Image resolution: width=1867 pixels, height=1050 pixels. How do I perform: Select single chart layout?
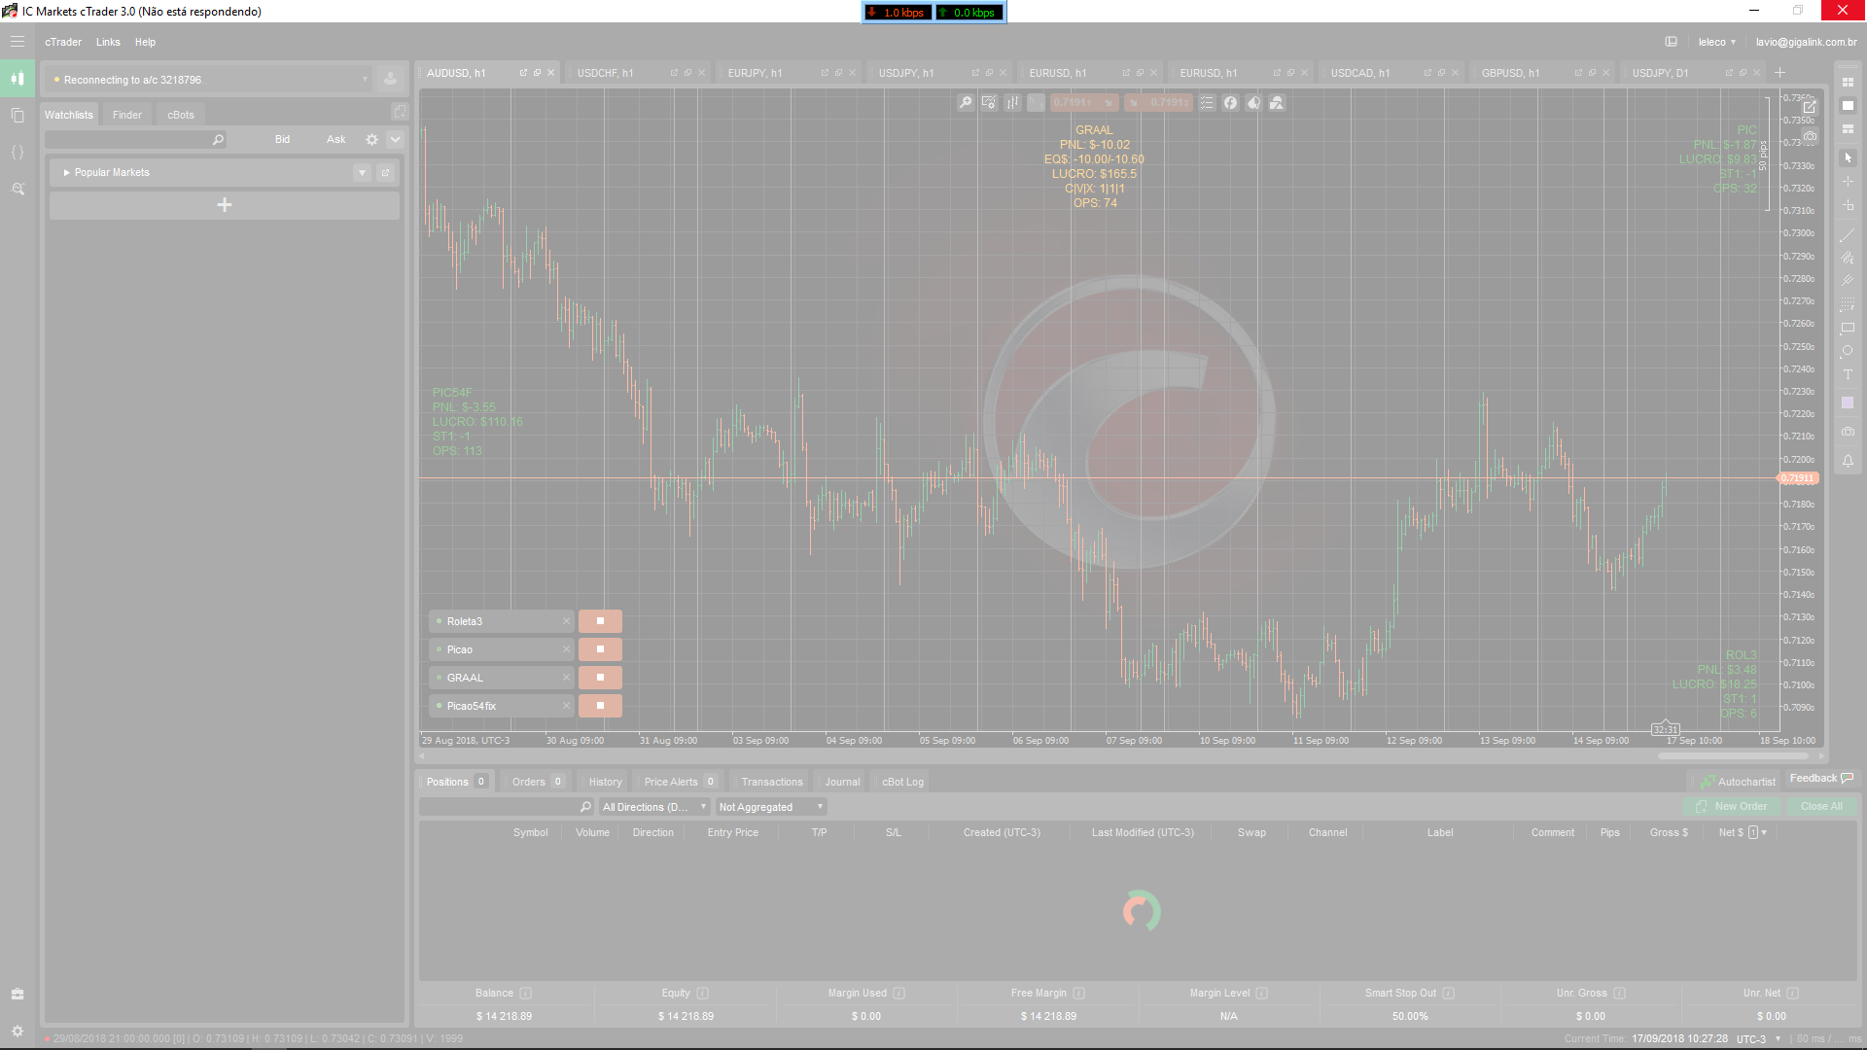1848,106
